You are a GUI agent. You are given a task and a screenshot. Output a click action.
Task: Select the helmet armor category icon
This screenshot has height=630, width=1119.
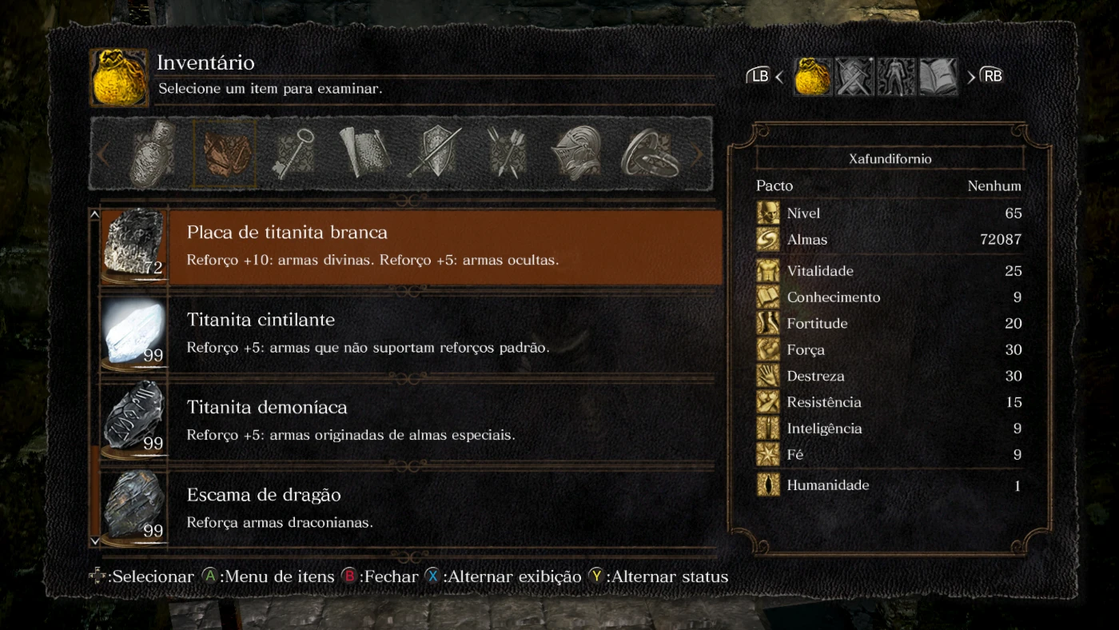(x=575, y=153)
